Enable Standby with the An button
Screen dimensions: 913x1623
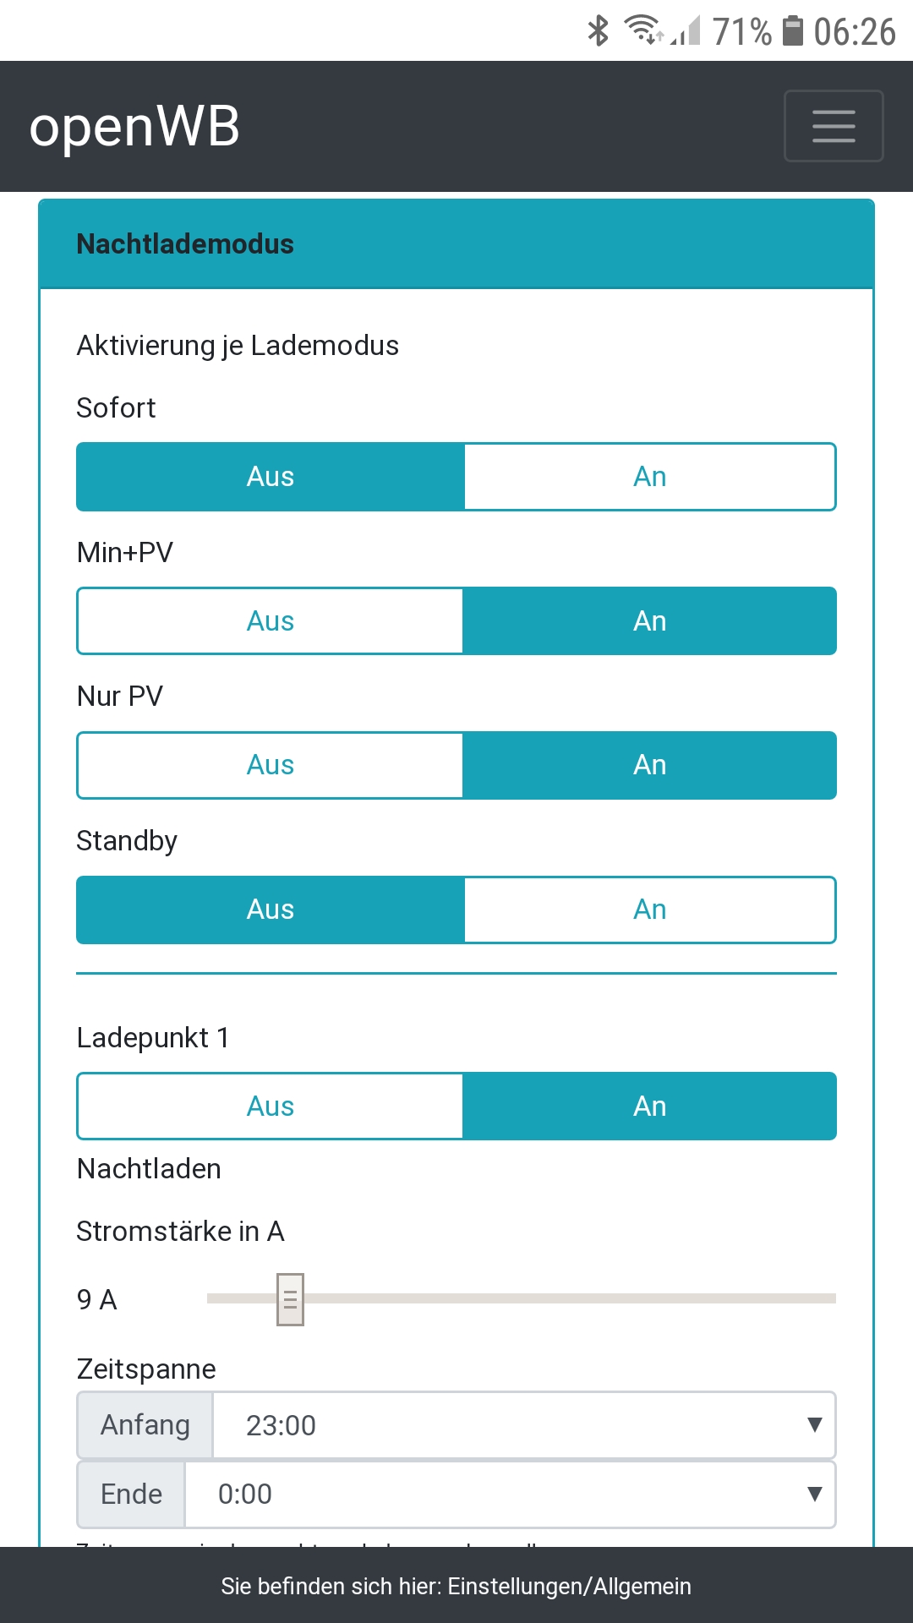(649, 910)
